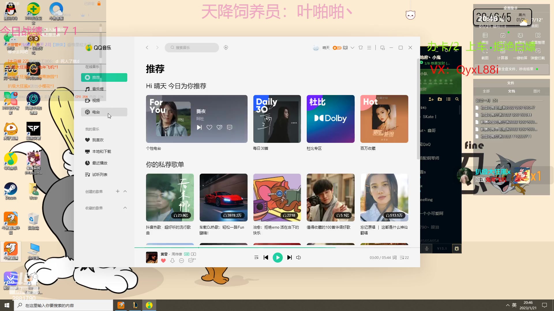Screen dimensions: 554x311
Task: Click the green VIP envelope badge icon
Action: click(x=345, y=48)
